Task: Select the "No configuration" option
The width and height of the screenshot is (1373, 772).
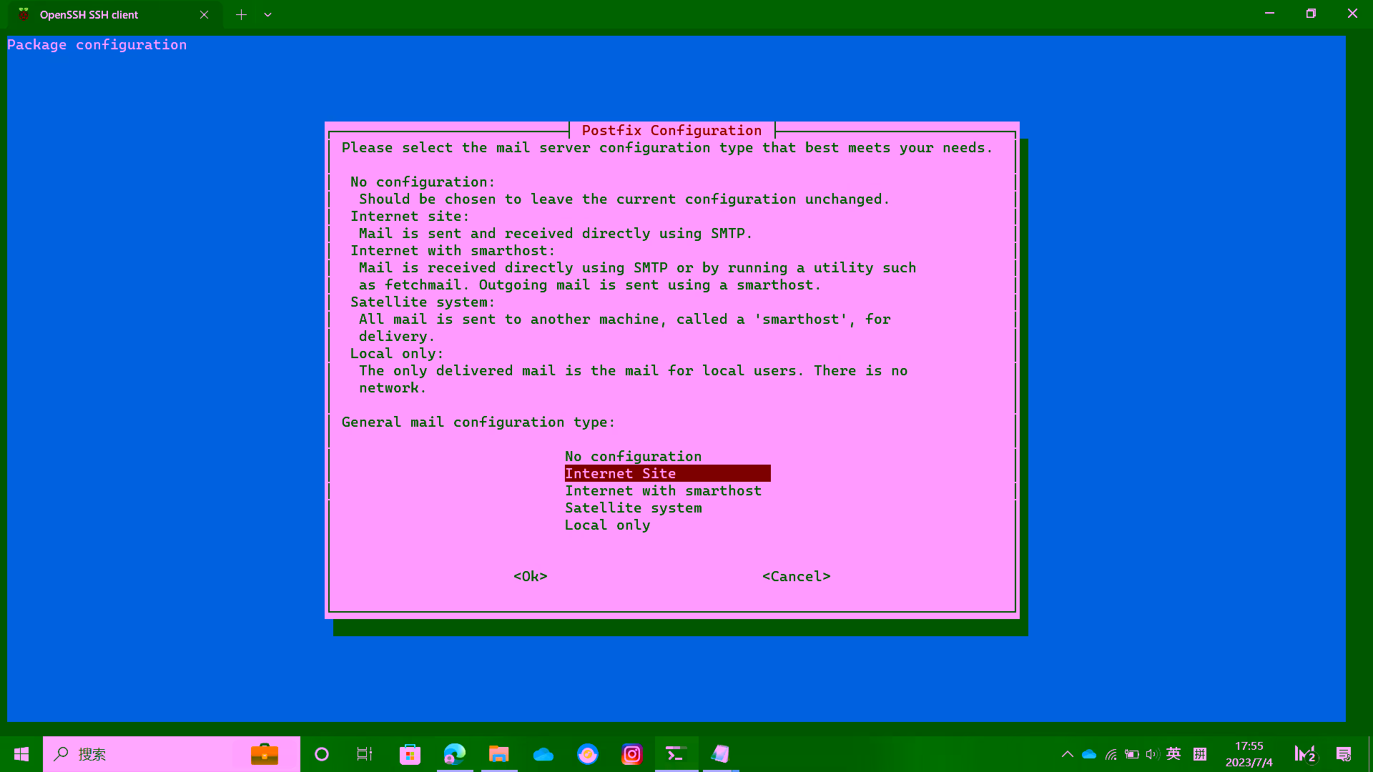Action: [633, 456]
